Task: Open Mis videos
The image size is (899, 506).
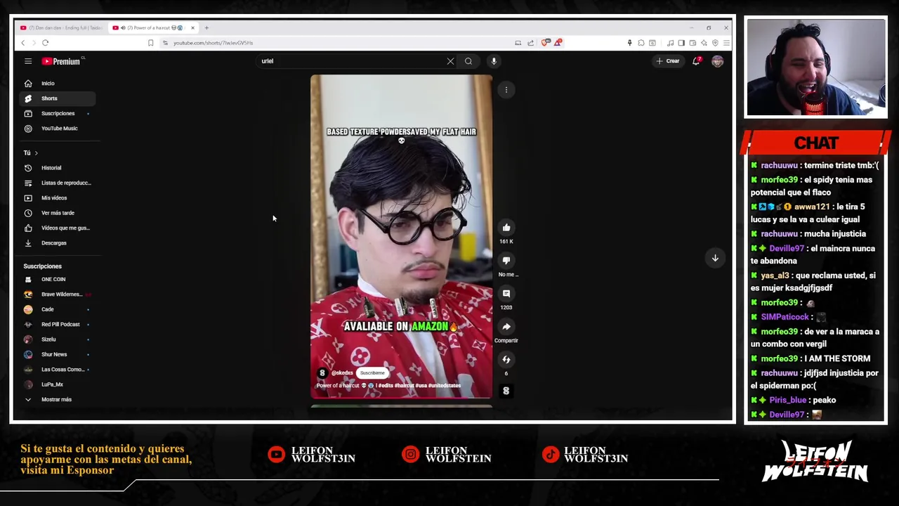Action: [58, 198]
